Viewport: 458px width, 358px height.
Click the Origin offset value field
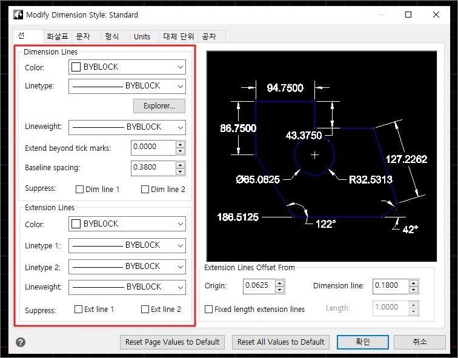coord(259,286)
